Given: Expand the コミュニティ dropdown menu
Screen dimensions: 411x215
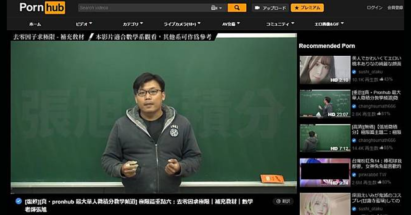Looking at the screenshot, I should [280, 24].
